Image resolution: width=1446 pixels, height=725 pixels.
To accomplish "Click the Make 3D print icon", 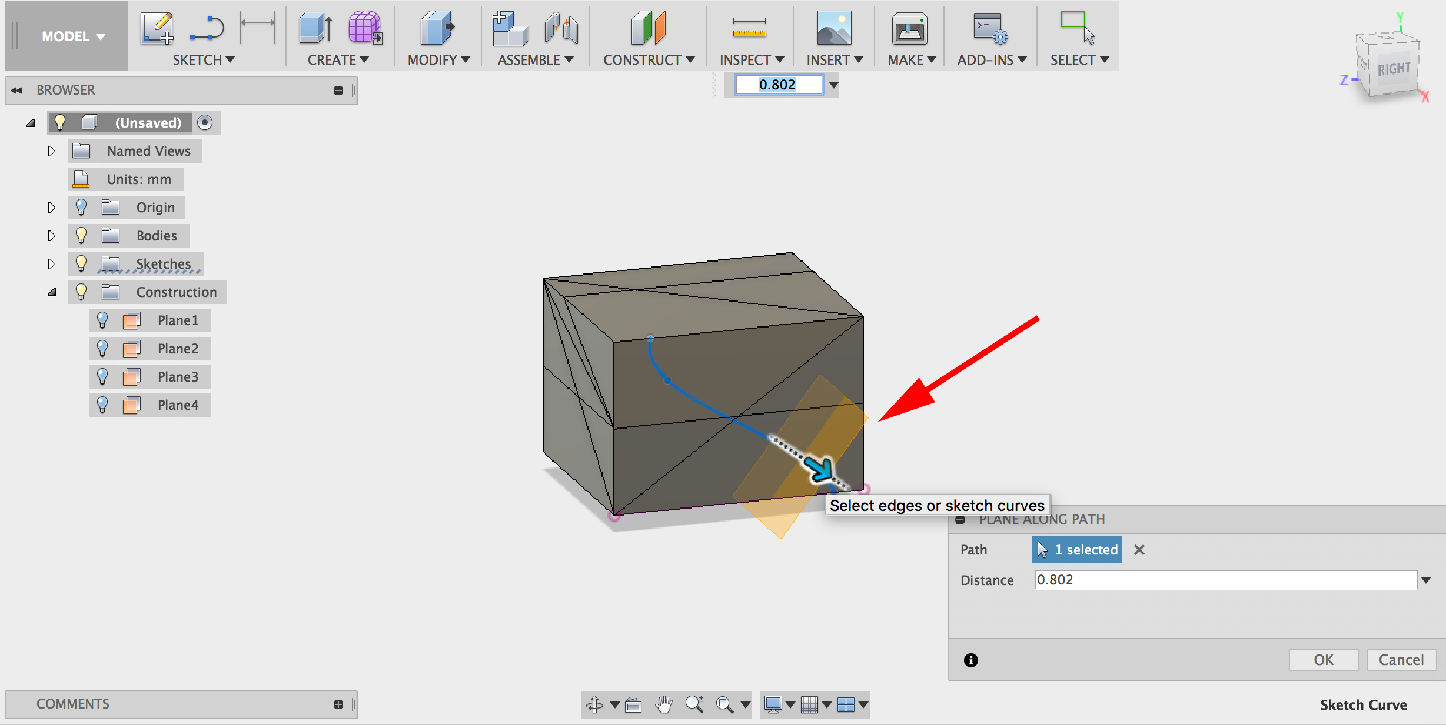I will (x=909, y=28).
